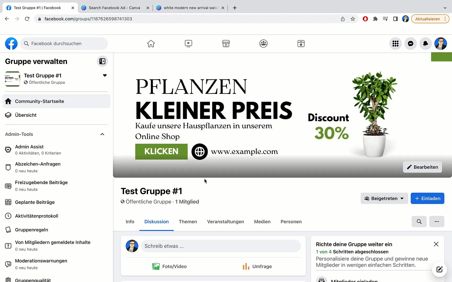This screenshot has width=452, height=282.
Task: Open the browser tab list chevron
Action: point(445,8)
